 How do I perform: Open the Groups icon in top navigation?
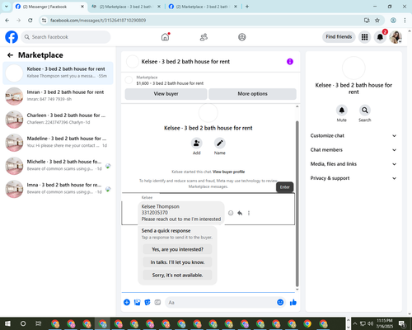click(242, 37)
